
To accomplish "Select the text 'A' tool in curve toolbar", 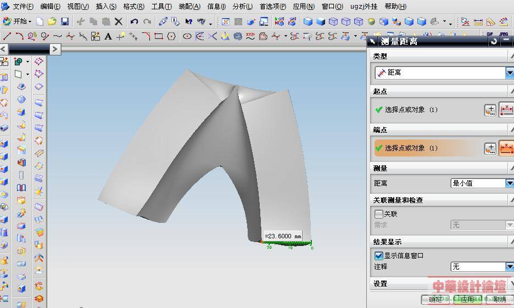I will pyautogui.click(x=108, y=36).
